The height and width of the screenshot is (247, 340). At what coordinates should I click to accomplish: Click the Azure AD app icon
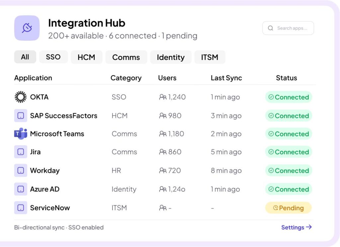pyautogui.click(x=21, y=189)
